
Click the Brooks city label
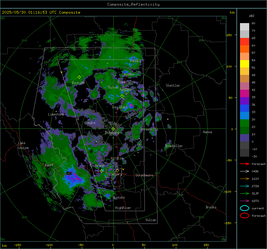pos(211,207)
